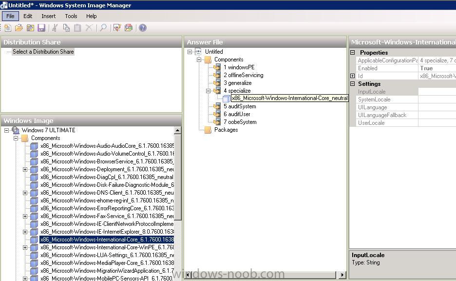Click the Answer File scroll left arrow
The image size is (456, 281).
point(188,275)
